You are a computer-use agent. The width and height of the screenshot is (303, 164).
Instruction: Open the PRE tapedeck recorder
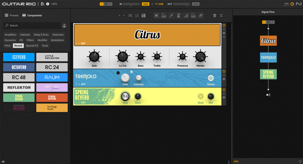(163, 15)
